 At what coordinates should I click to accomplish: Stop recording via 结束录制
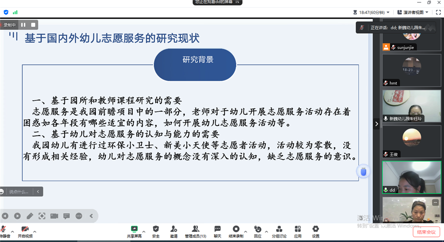click(x=236, y=232)
